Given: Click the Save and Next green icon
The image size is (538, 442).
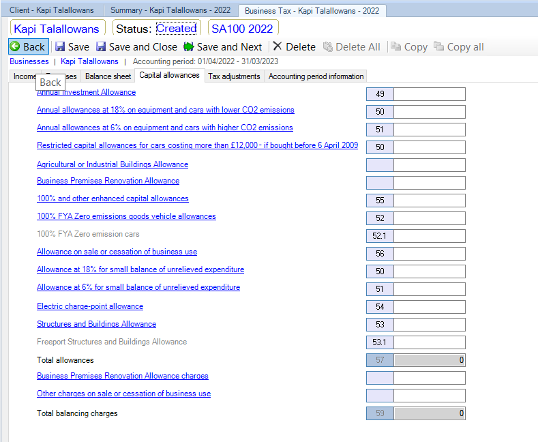Looking at the screenshot, I should 188,46.
